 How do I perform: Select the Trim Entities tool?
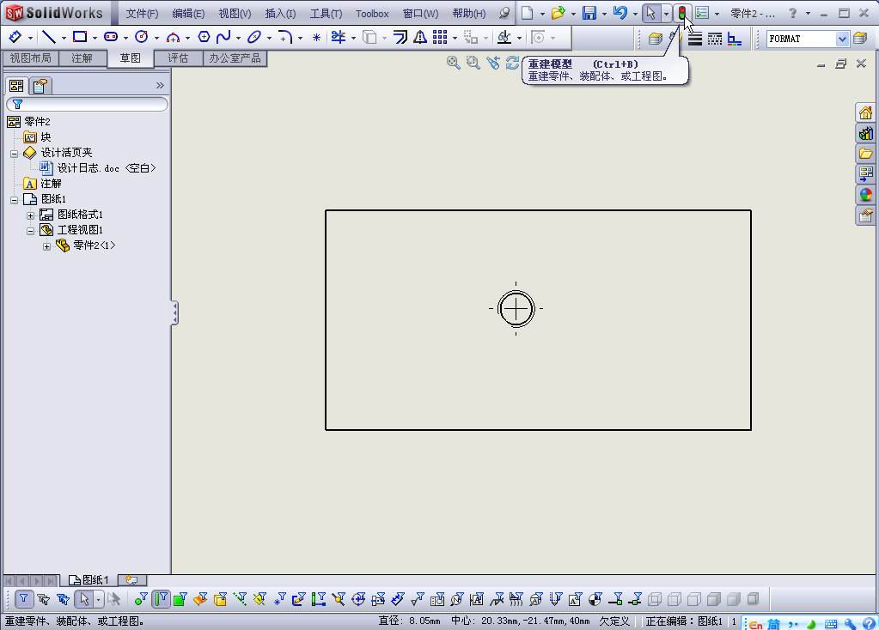[x=338, y=37]
